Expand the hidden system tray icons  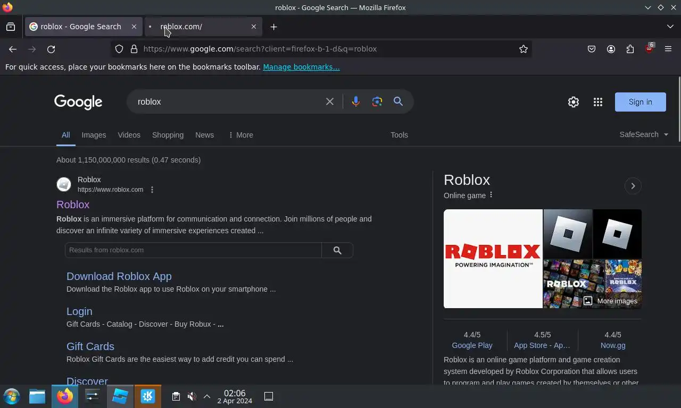point(207,396)
